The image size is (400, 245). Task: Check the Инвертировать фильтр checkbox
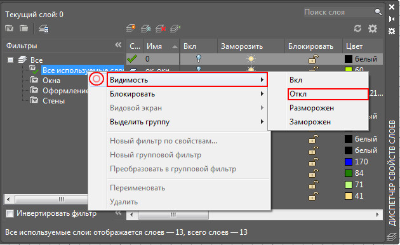click(x=10, y=213)
